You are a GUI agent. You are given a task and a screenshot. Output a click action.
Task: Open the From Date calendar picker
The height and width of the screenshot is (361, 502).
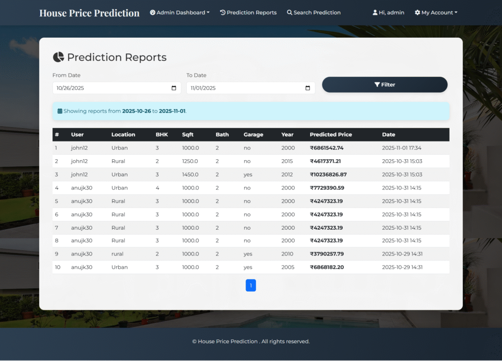(174, 88)
